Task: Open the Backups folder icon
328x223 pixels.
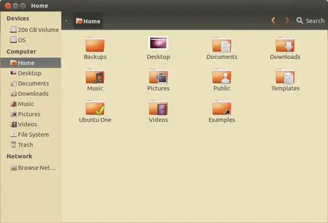Action: click(x=95, y=44)
